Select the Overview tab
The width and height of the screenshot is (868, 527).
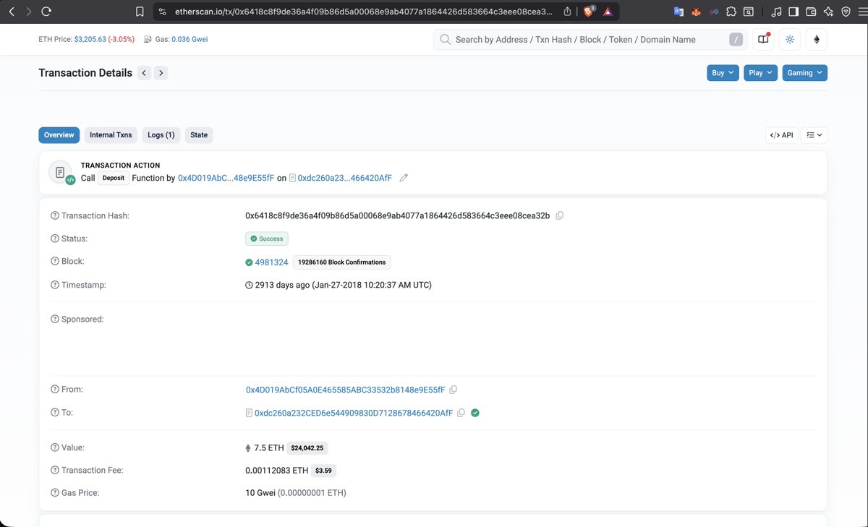tap(59, 135)
